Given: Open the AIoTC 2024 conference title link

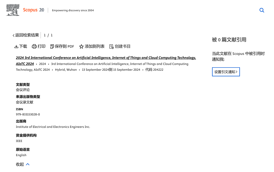Looking at the screenshot, I should [x=106, y=61].
